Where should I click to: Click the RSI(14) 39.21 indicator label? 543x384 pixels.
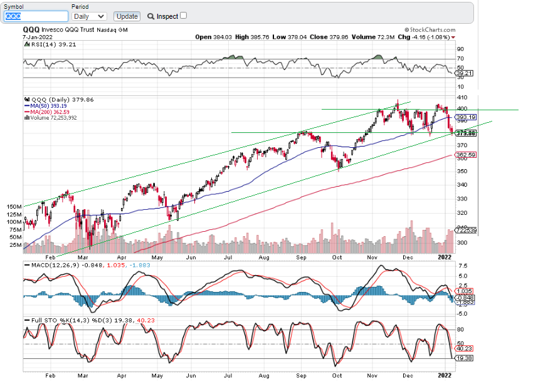pos(51,44)
